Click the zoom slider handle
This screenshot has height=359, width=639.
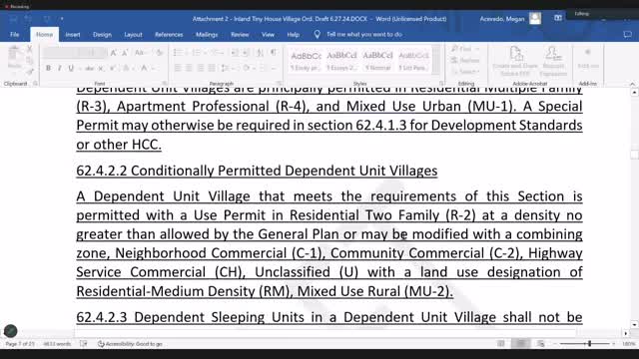point(589,344)
